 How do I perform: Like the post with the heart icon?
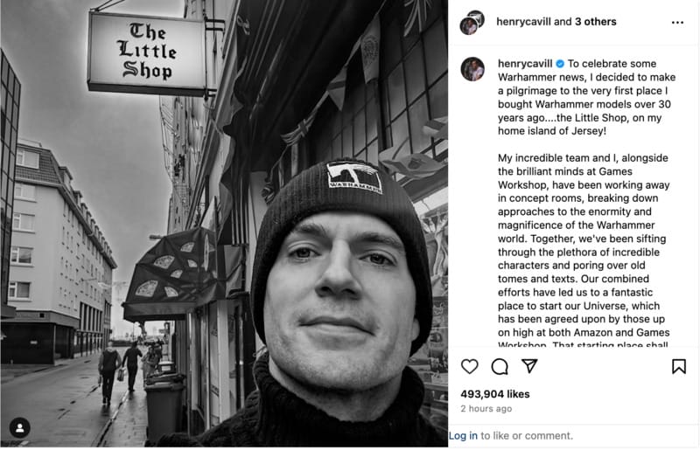469,366
